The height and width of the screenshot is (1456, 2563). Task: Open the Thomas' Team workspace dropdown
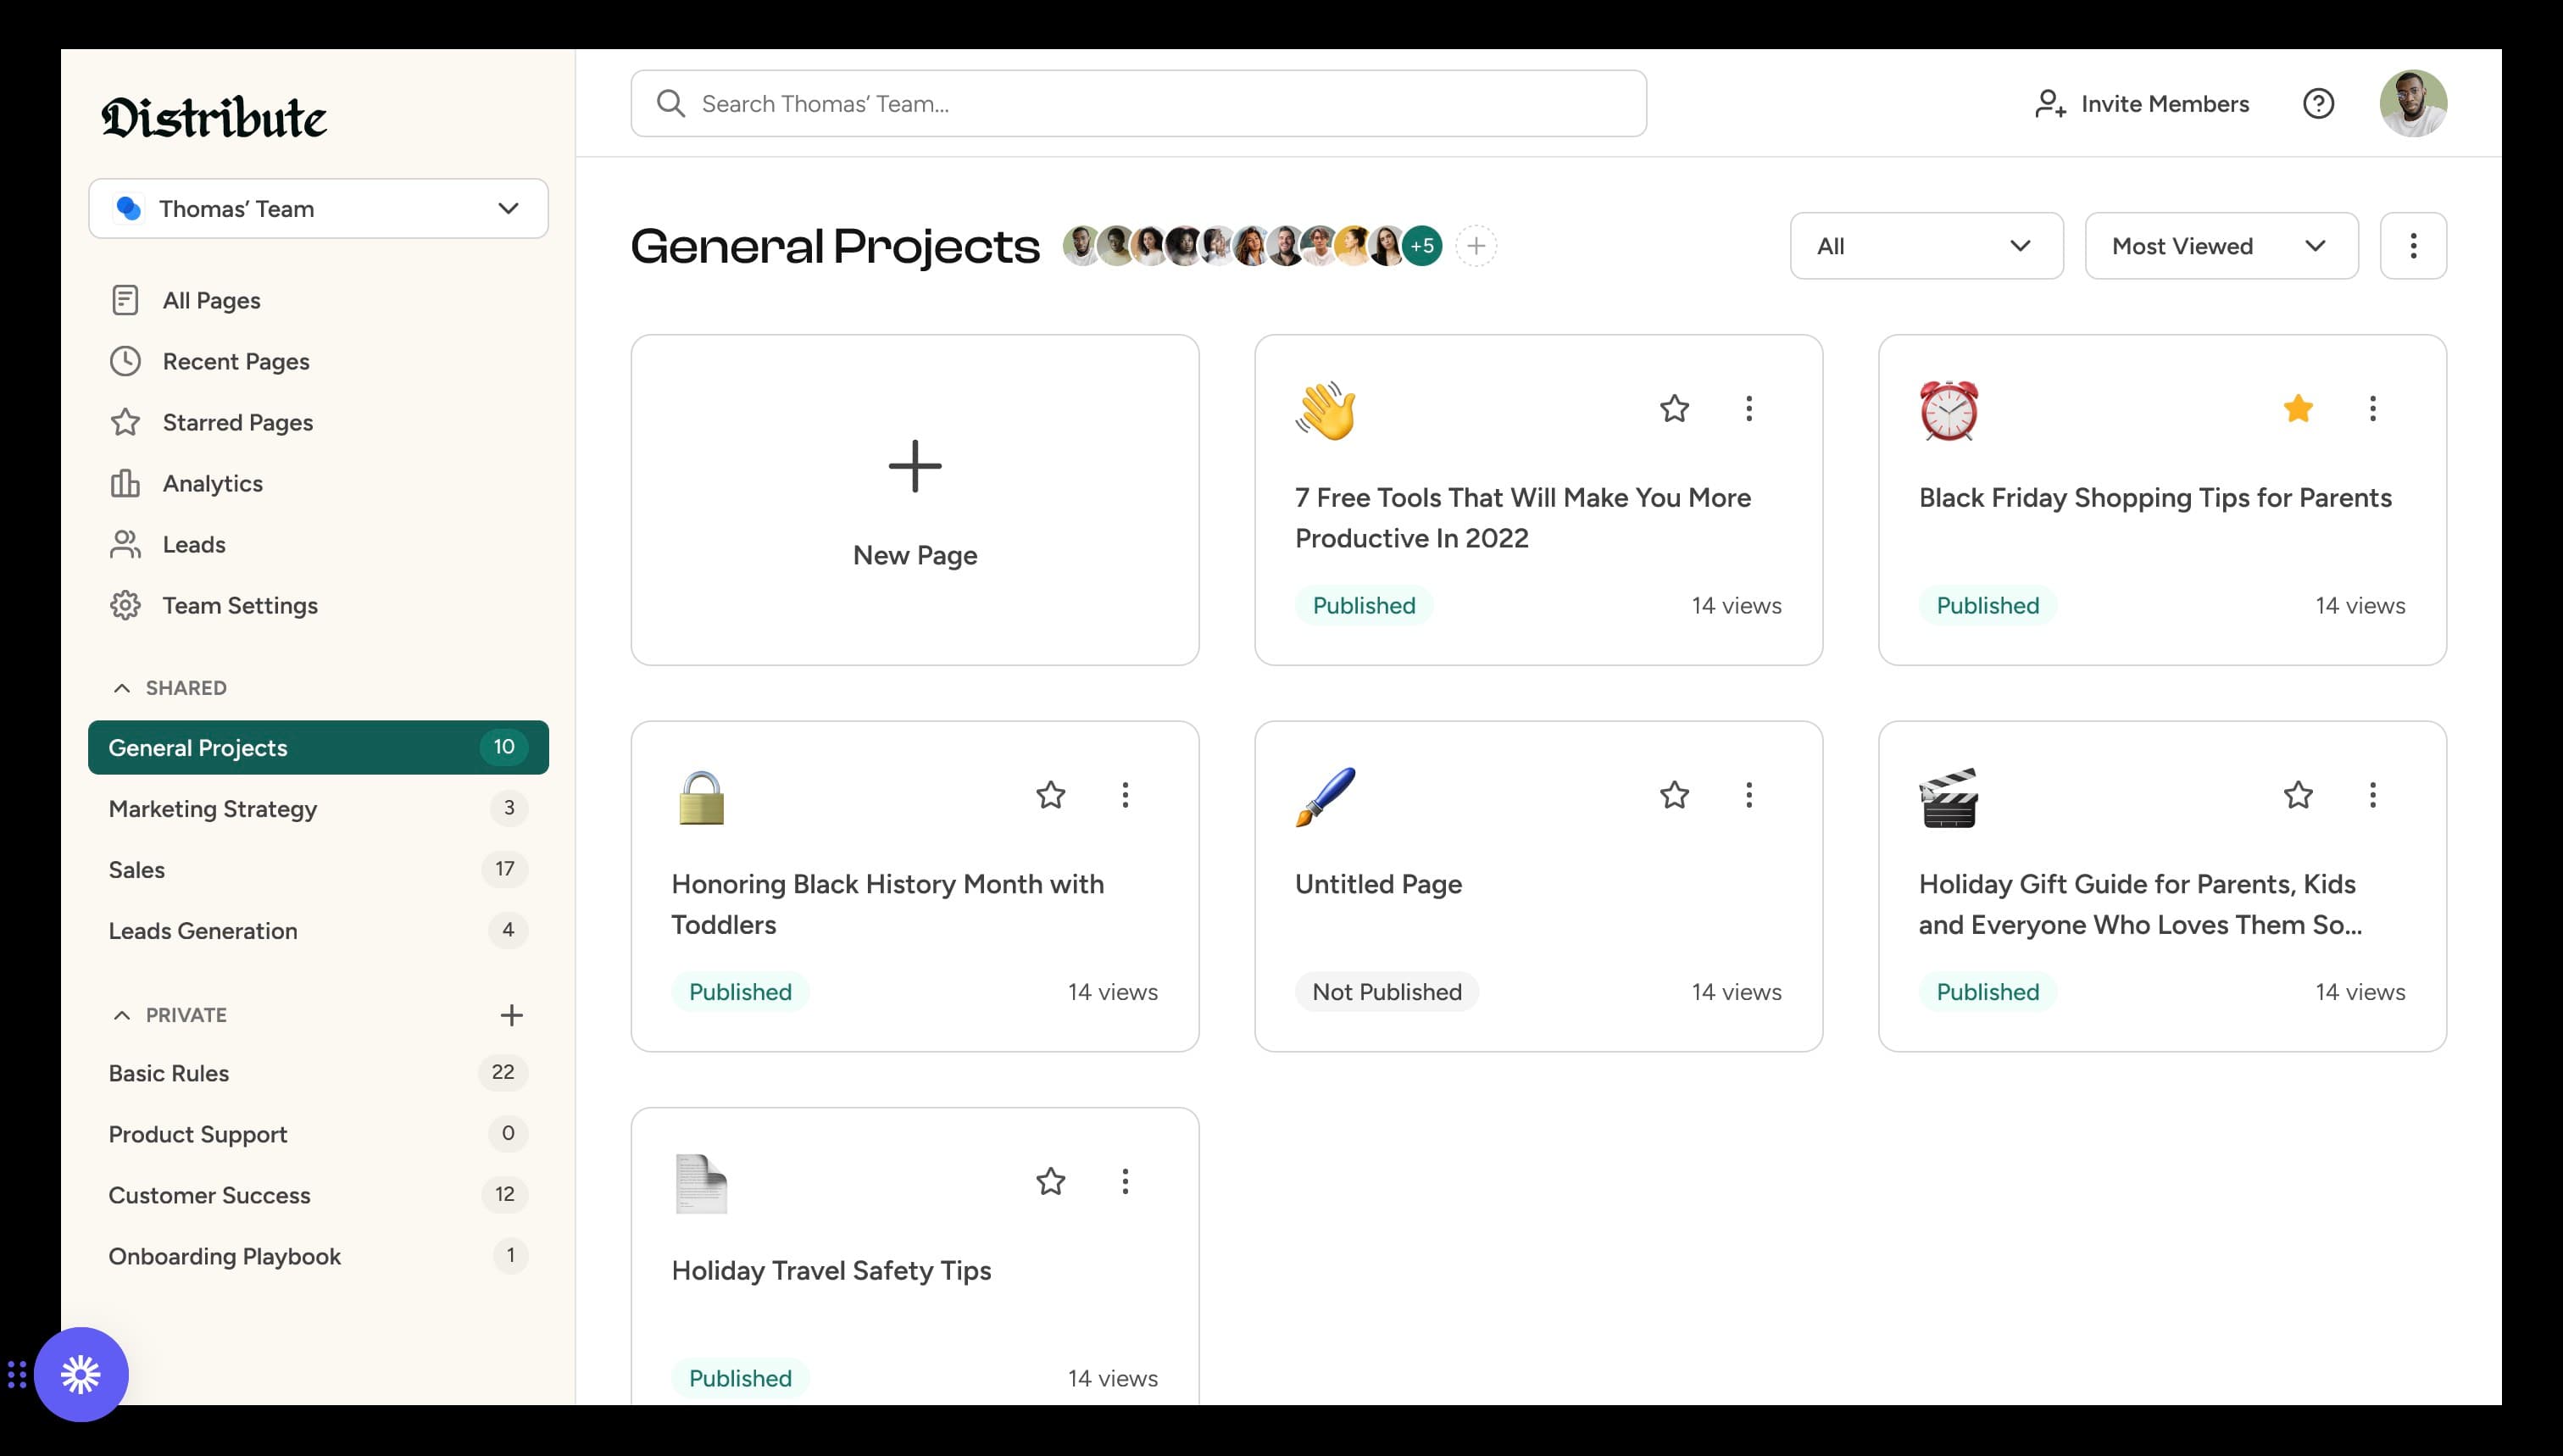(318, 208)
